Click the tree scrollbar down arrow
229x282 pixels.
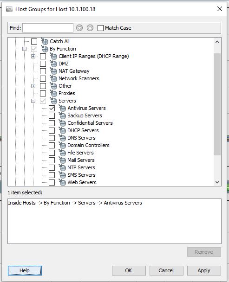click(217, 182)
